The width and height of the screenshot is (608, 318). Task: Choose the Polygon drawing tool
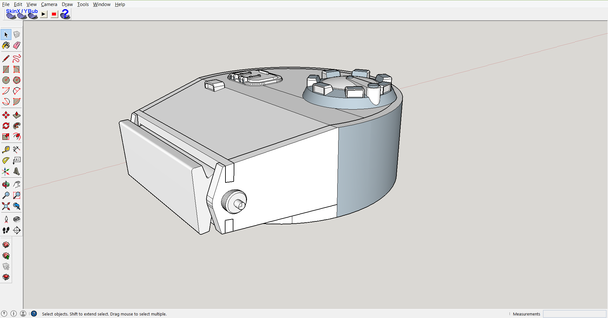click(x=17, y=80)
